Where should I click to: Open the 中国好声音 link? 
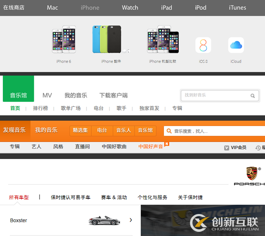(150, 147)
